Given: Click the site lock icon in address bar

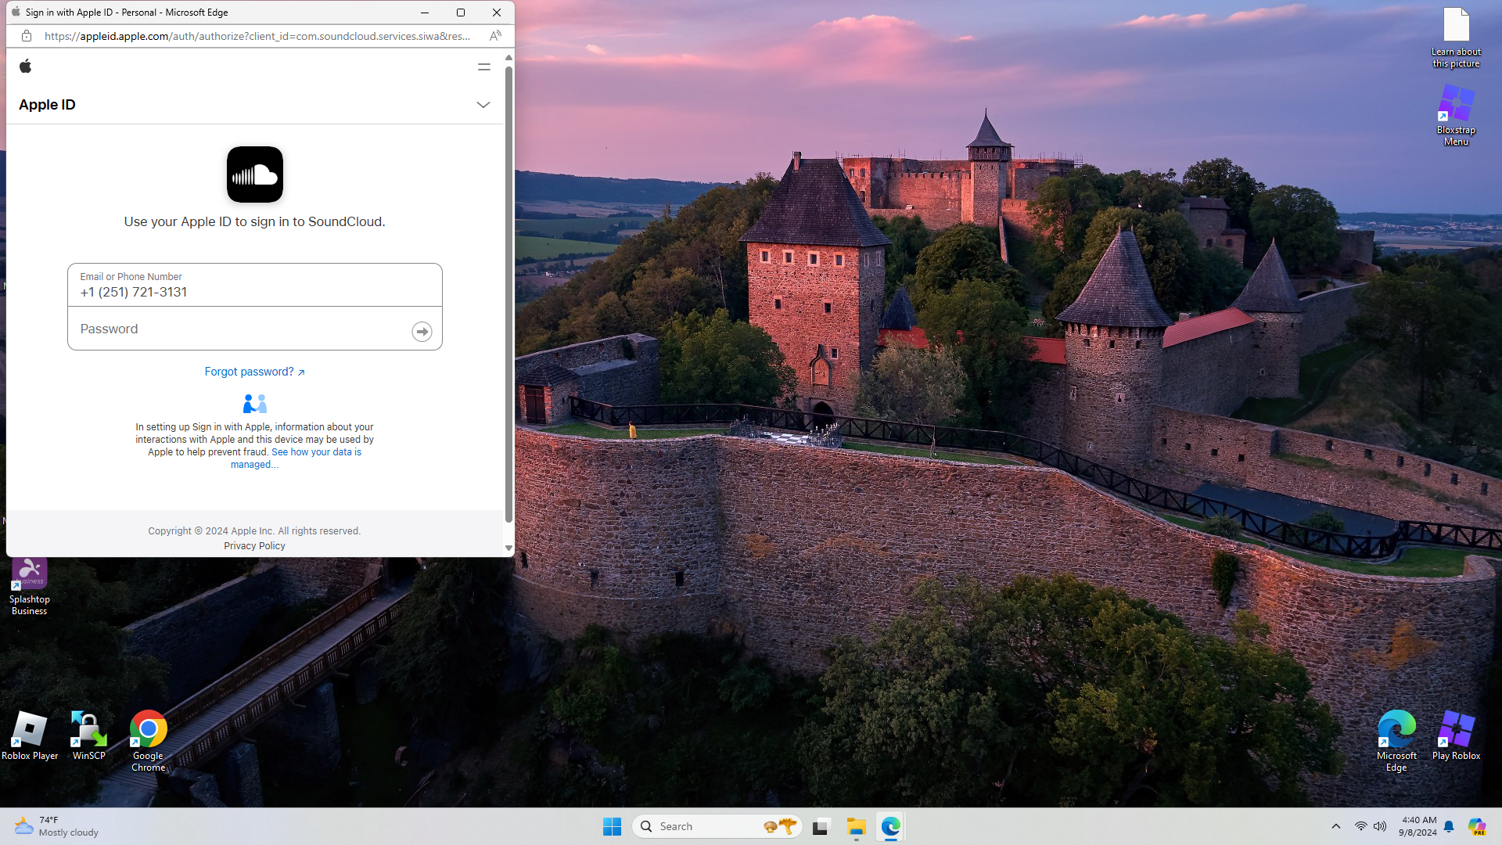Looking at the screenshot, I should [27, 36].
